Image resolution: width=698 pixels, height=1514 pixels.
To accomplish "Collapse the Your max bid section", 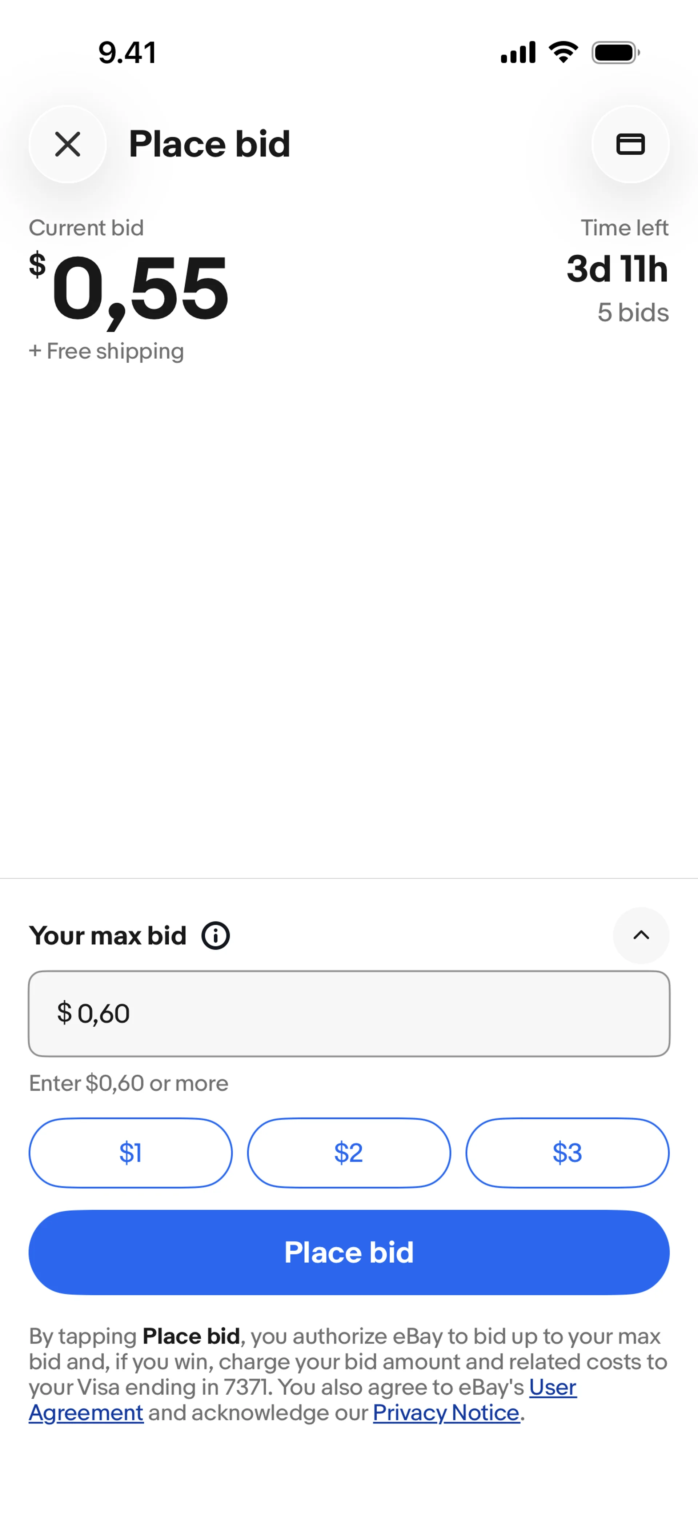I will click(x=641, y=935).
